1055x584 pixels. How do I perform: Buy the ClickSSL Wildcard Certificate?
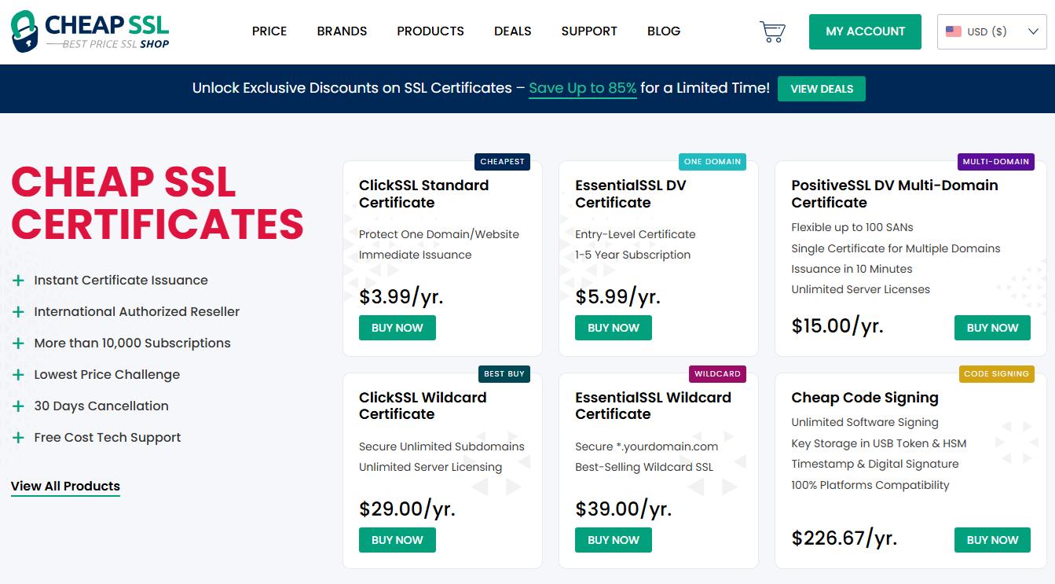(397, 540)
